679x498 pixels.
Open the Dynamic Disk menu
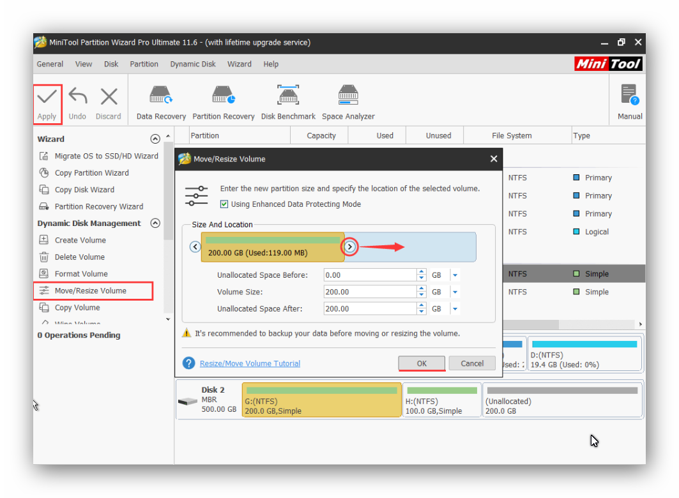click(x=193, y=64)
